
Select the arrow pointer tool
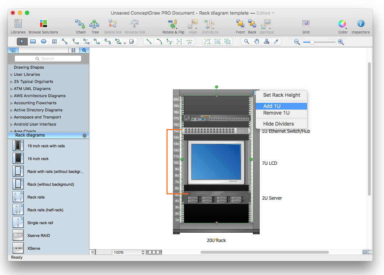click(x=22, y=42)
